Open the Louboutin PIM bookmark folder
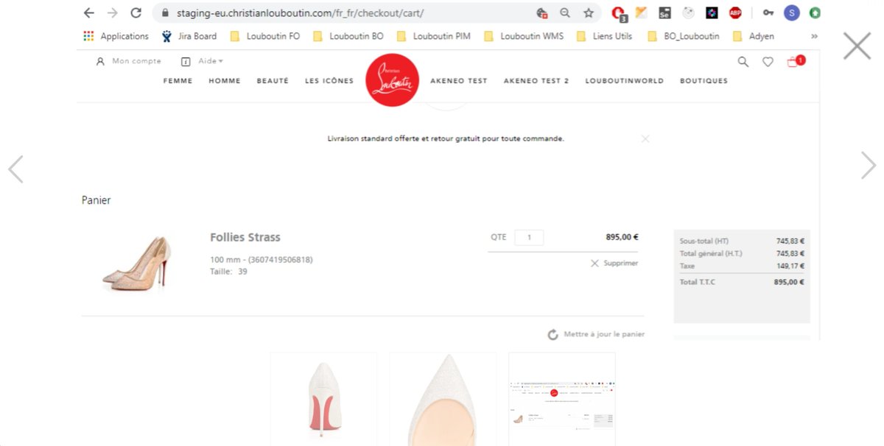Image resolution: width=884 pixels, height=446 pixels. [434, 36]
